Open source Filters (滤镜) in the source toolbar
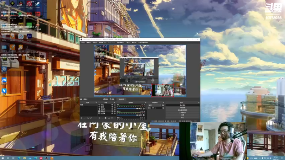The image size is (285, 160). [112, 99]
